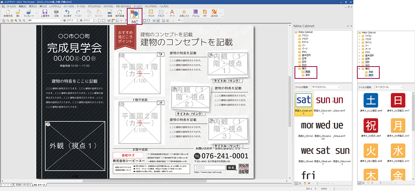
Task: Open the レイアウト(L) menu
Action: pos(55,6)
